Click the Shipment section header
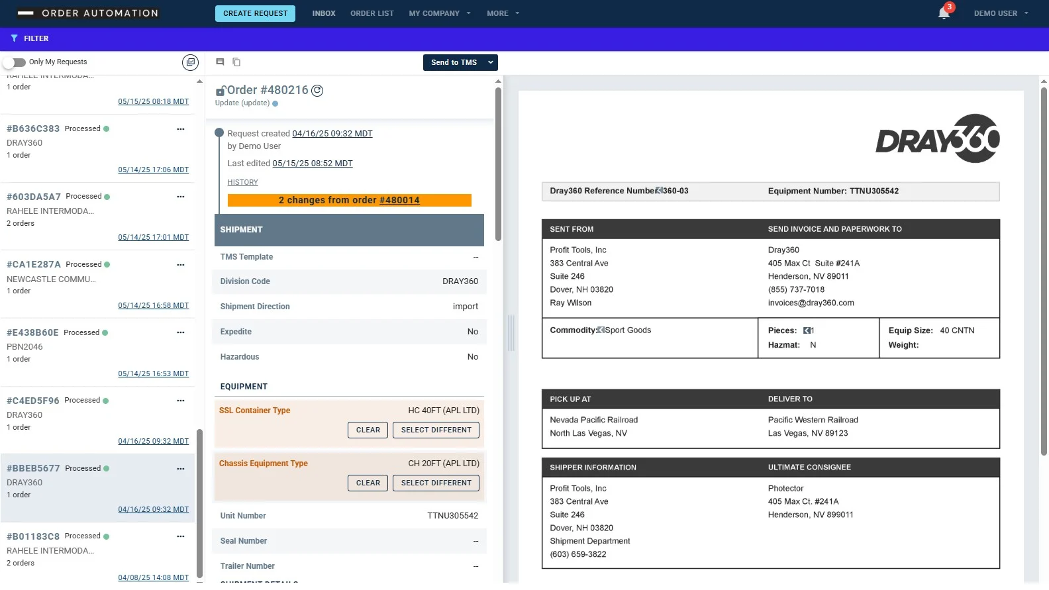1049x590 pixels. (349, 230)
